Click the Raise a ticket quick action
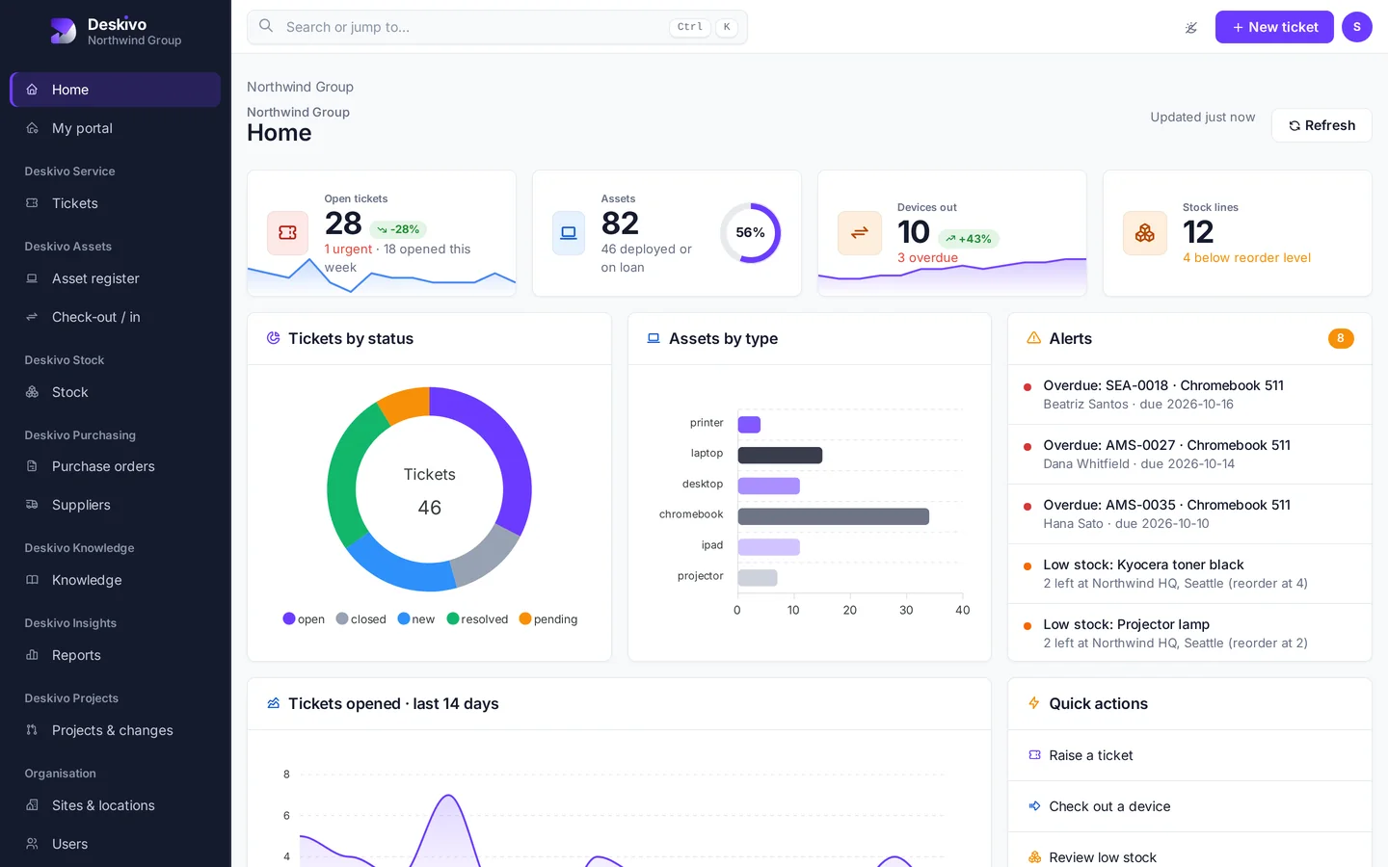The height and width of the screenshot is (867, 1388). click(1189, 755)
